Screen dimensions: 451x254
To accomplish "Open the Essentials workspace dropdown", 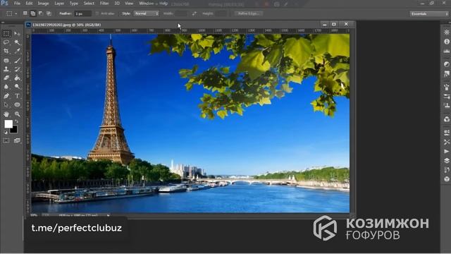I will tap(429, 13).
